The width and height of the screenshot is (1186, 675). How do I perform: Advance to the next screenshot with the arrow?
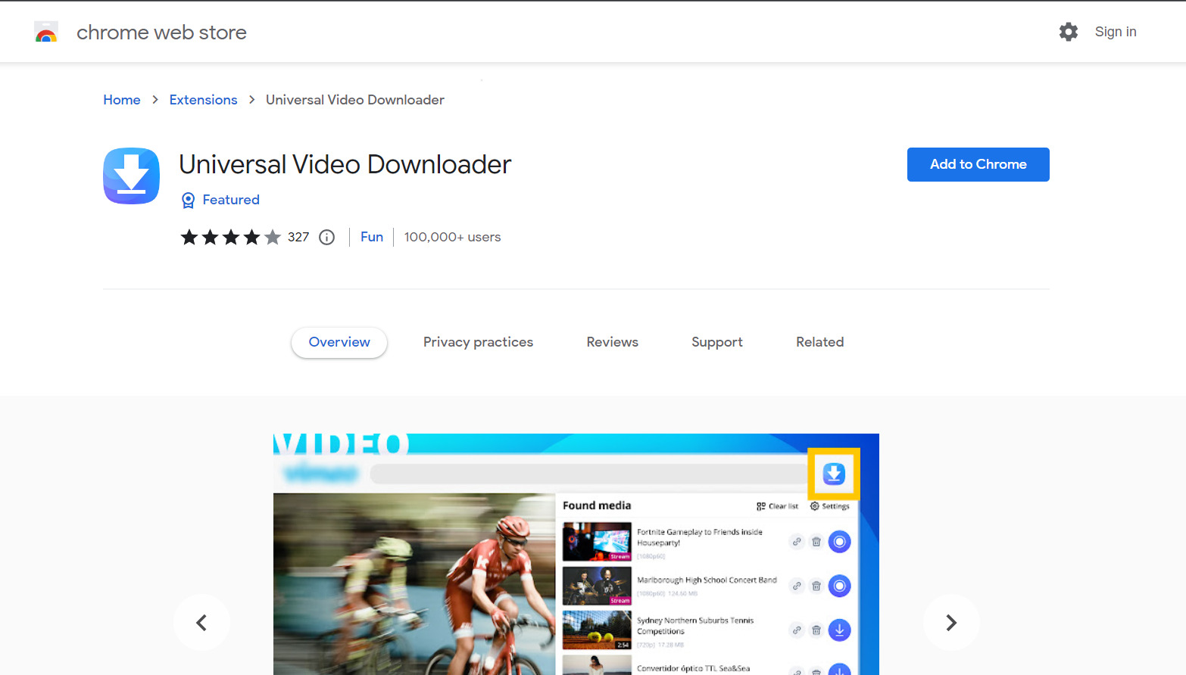tap(951, 622)
